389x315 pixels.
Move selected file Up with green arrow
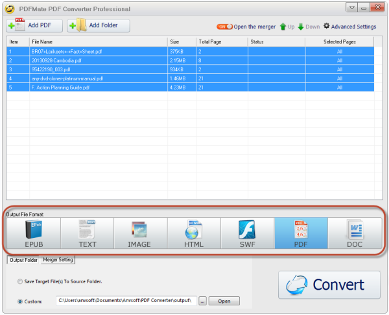click(x=287, y=27)
